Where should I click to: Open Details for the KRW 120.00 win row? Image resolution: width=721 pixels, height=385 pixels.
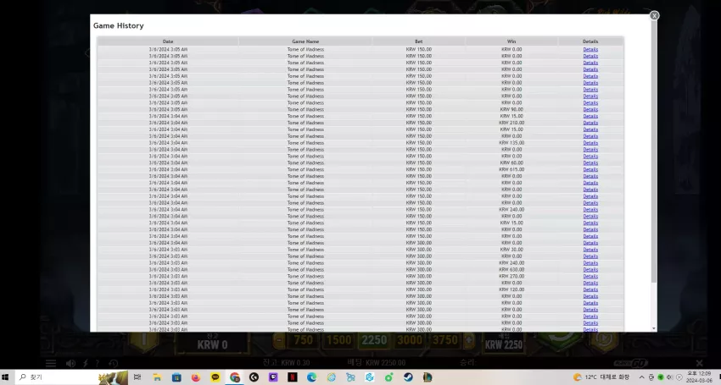coord(590,289)
